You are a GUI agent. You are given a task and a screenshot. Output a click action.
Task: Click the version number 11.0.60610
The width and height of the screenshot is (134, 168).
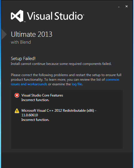pos(30,115)
